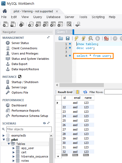Click the Commit checkmark icon
This screenshot has height=163, width=122.
pos(115,38)
